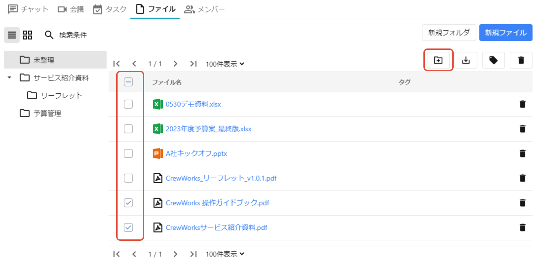Go to first page in top pager
Viewport: 537px width, 263px height.
[x=117, y=64]
